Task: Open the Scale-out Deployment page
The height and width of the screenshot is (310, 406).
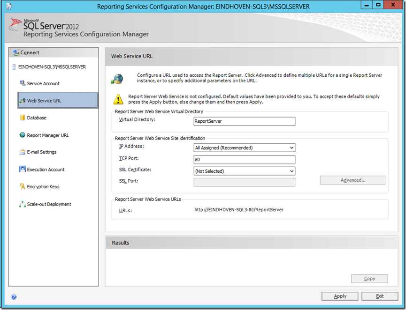Action: (x=49, y=204)
